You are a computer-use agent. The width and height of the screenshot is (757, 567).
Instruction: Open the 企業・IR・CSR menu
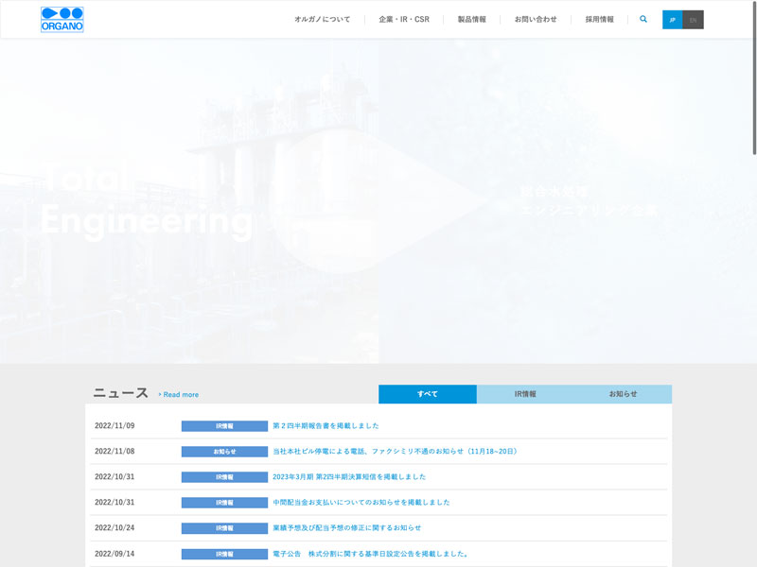pos(403,19)
